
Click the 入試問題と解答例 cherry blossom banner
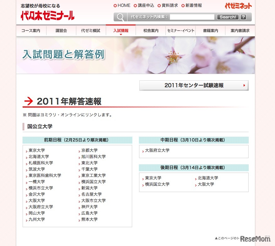coord(136,55)
